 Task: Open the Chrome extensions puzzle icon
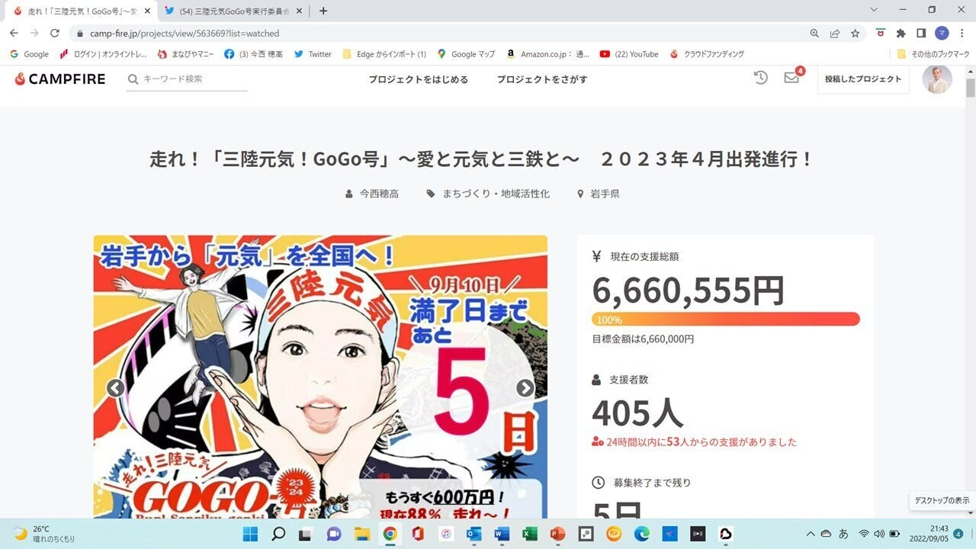pos(901,34)
